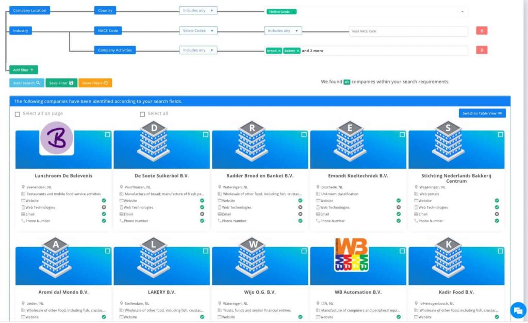The image size is (528, 323).
Task: Tick the Radder Brood en Banket card checkbox
Action: tap(304, 135)
